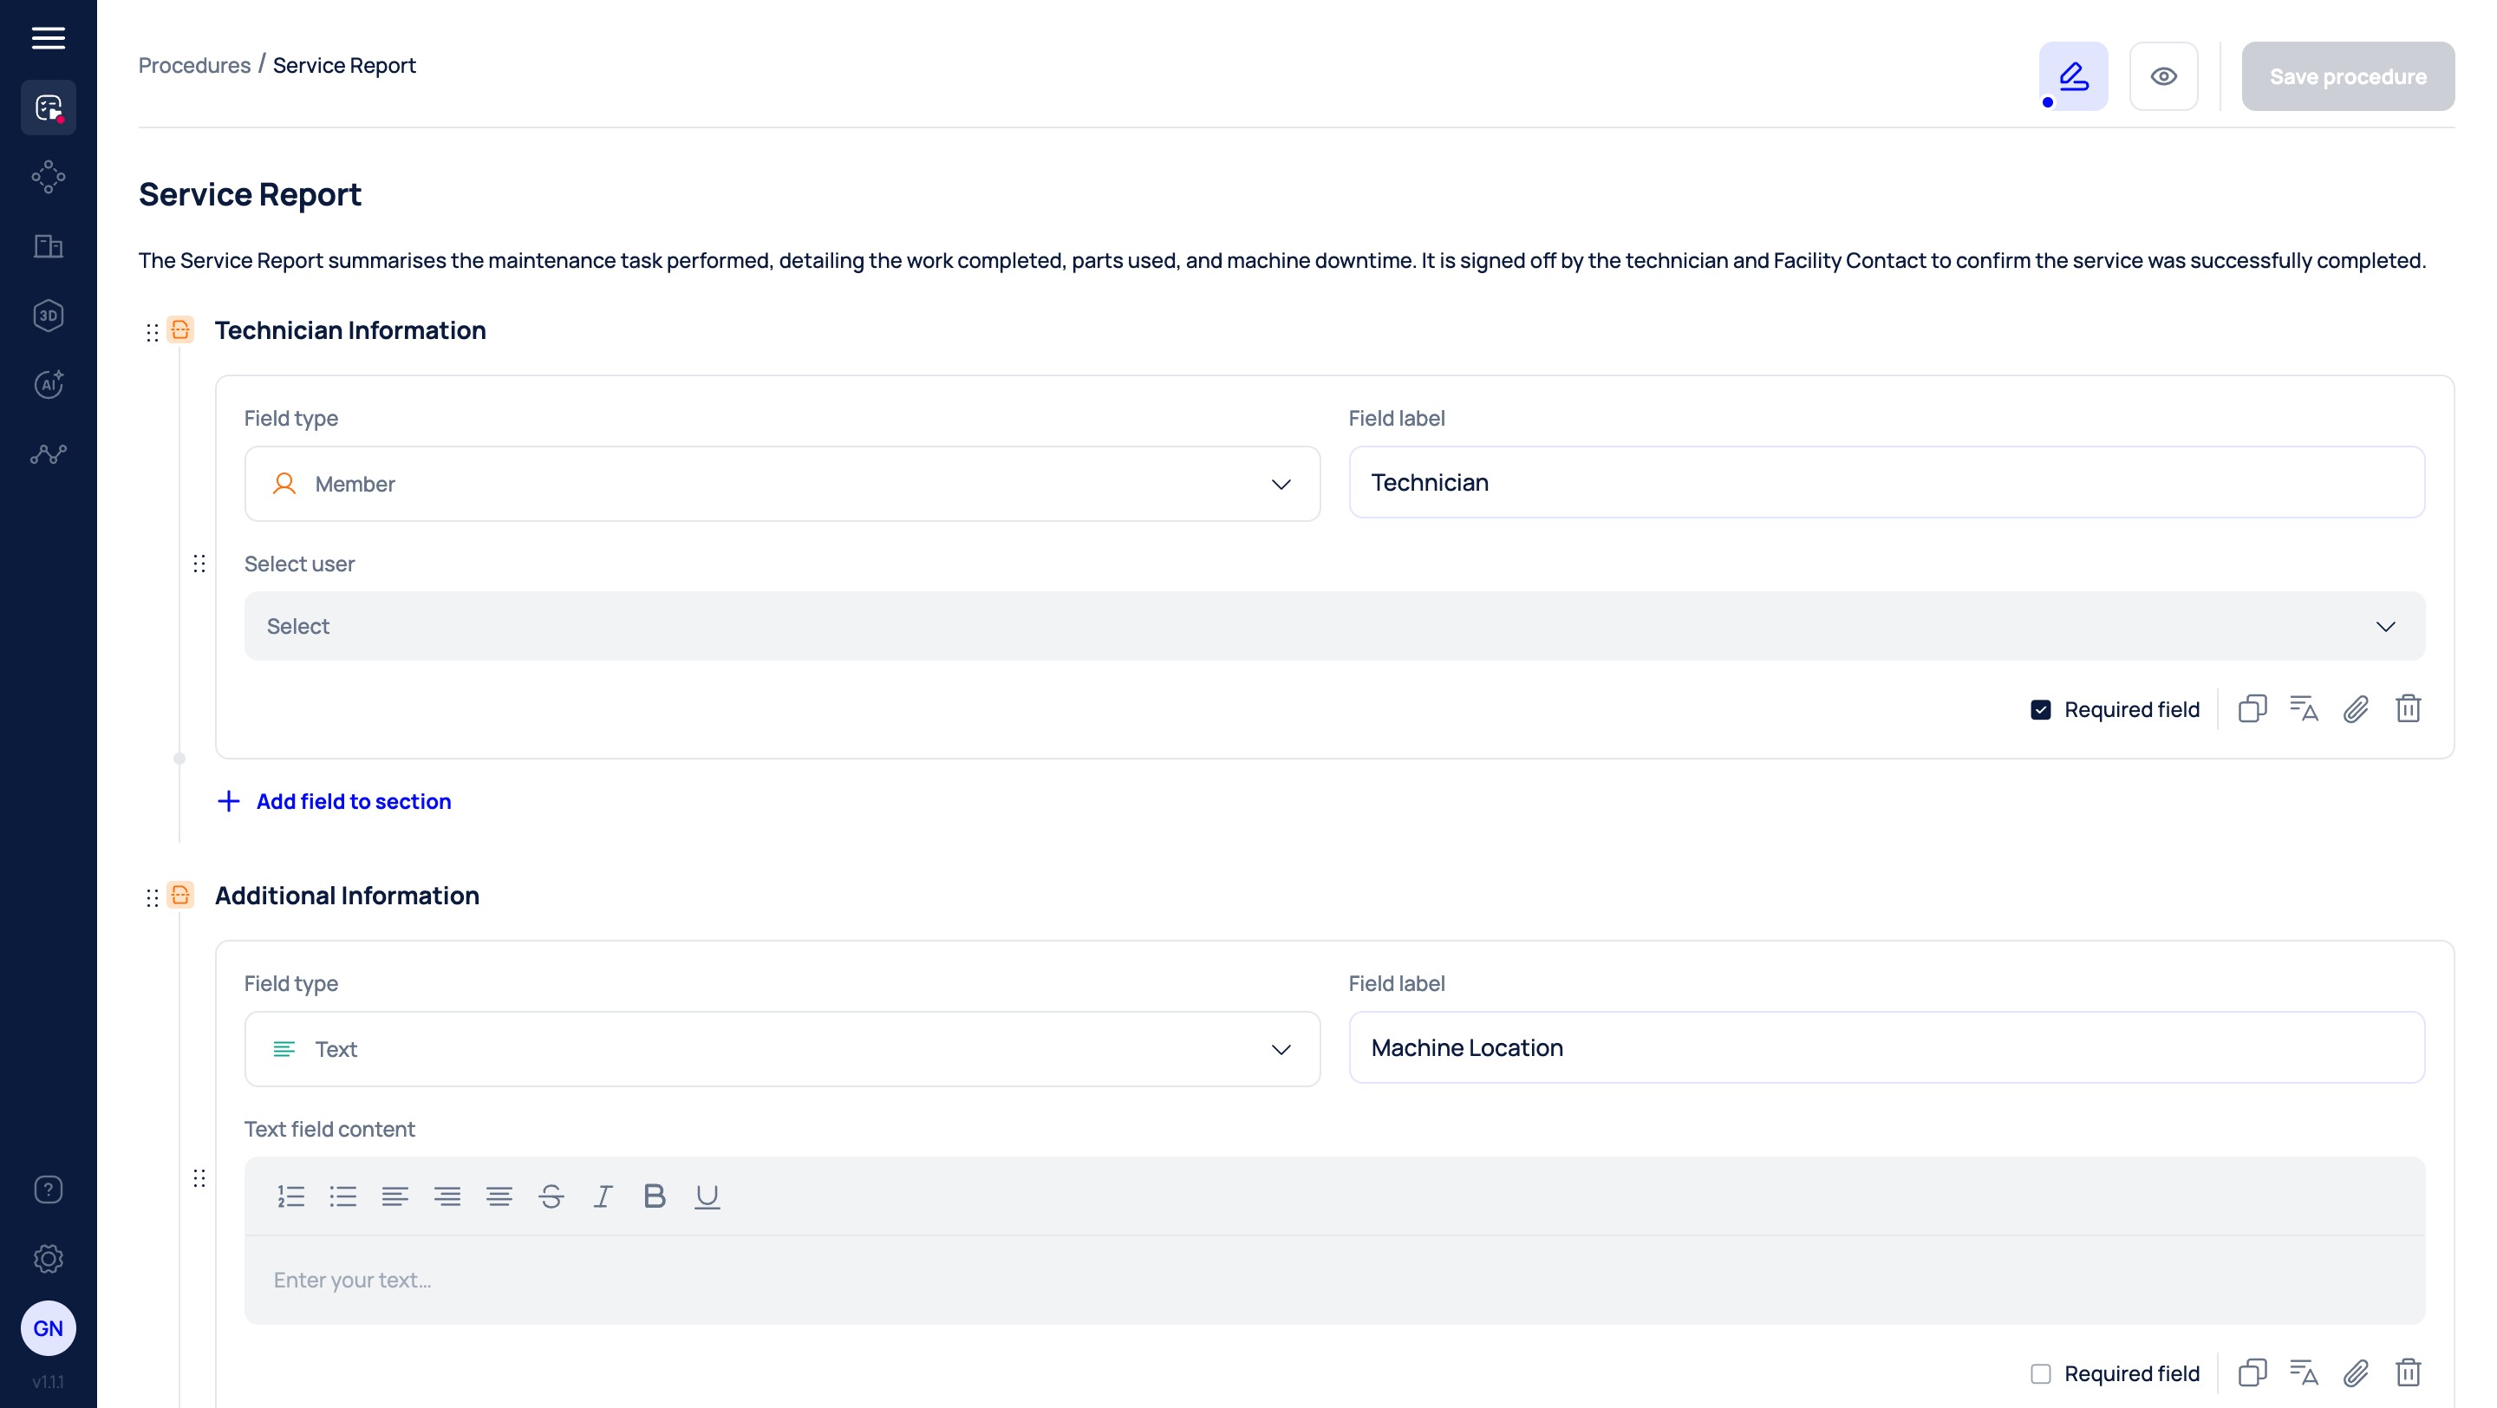The height and width of the screenshot is (1408, 2497).
Task: Uncheck Required field for Technician
Action: coord(2040,710)
